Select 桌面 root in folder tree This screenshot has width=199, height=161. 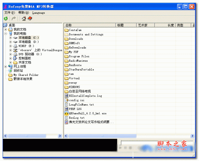12,25
